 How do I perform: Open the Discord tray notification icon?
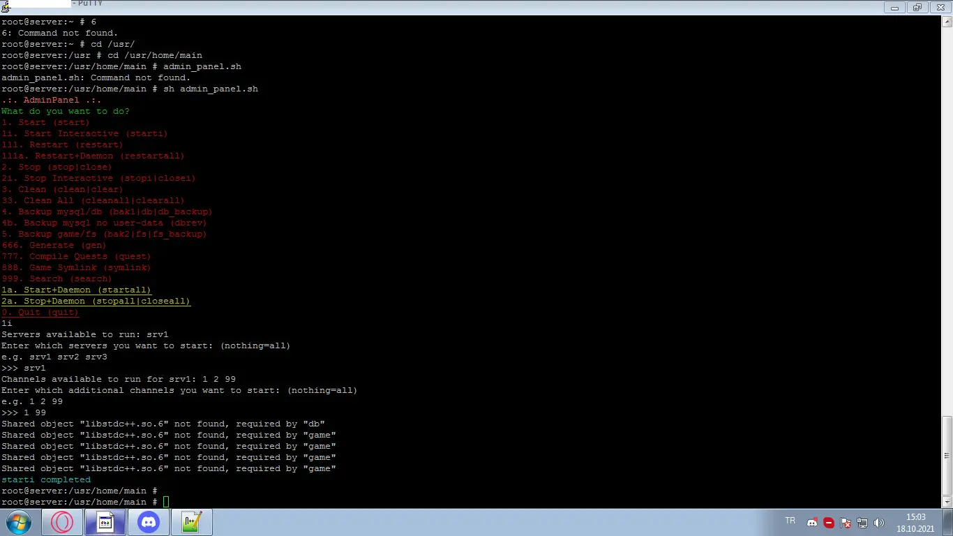[x=812, y=523]
